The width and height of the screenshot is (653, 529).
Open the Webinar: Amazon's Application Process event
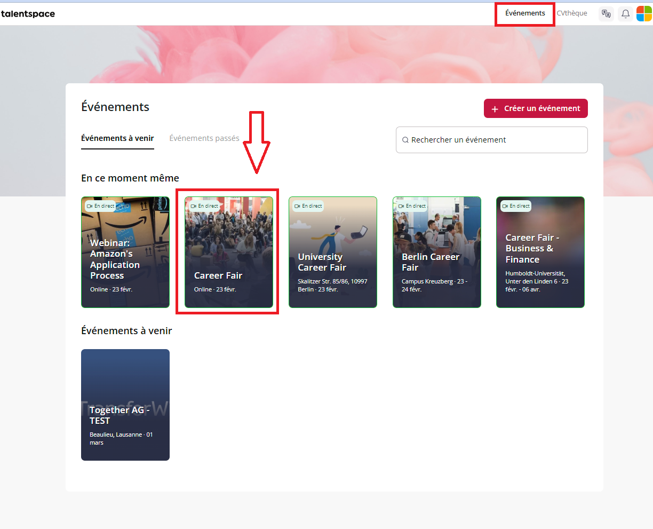[125, 256]
